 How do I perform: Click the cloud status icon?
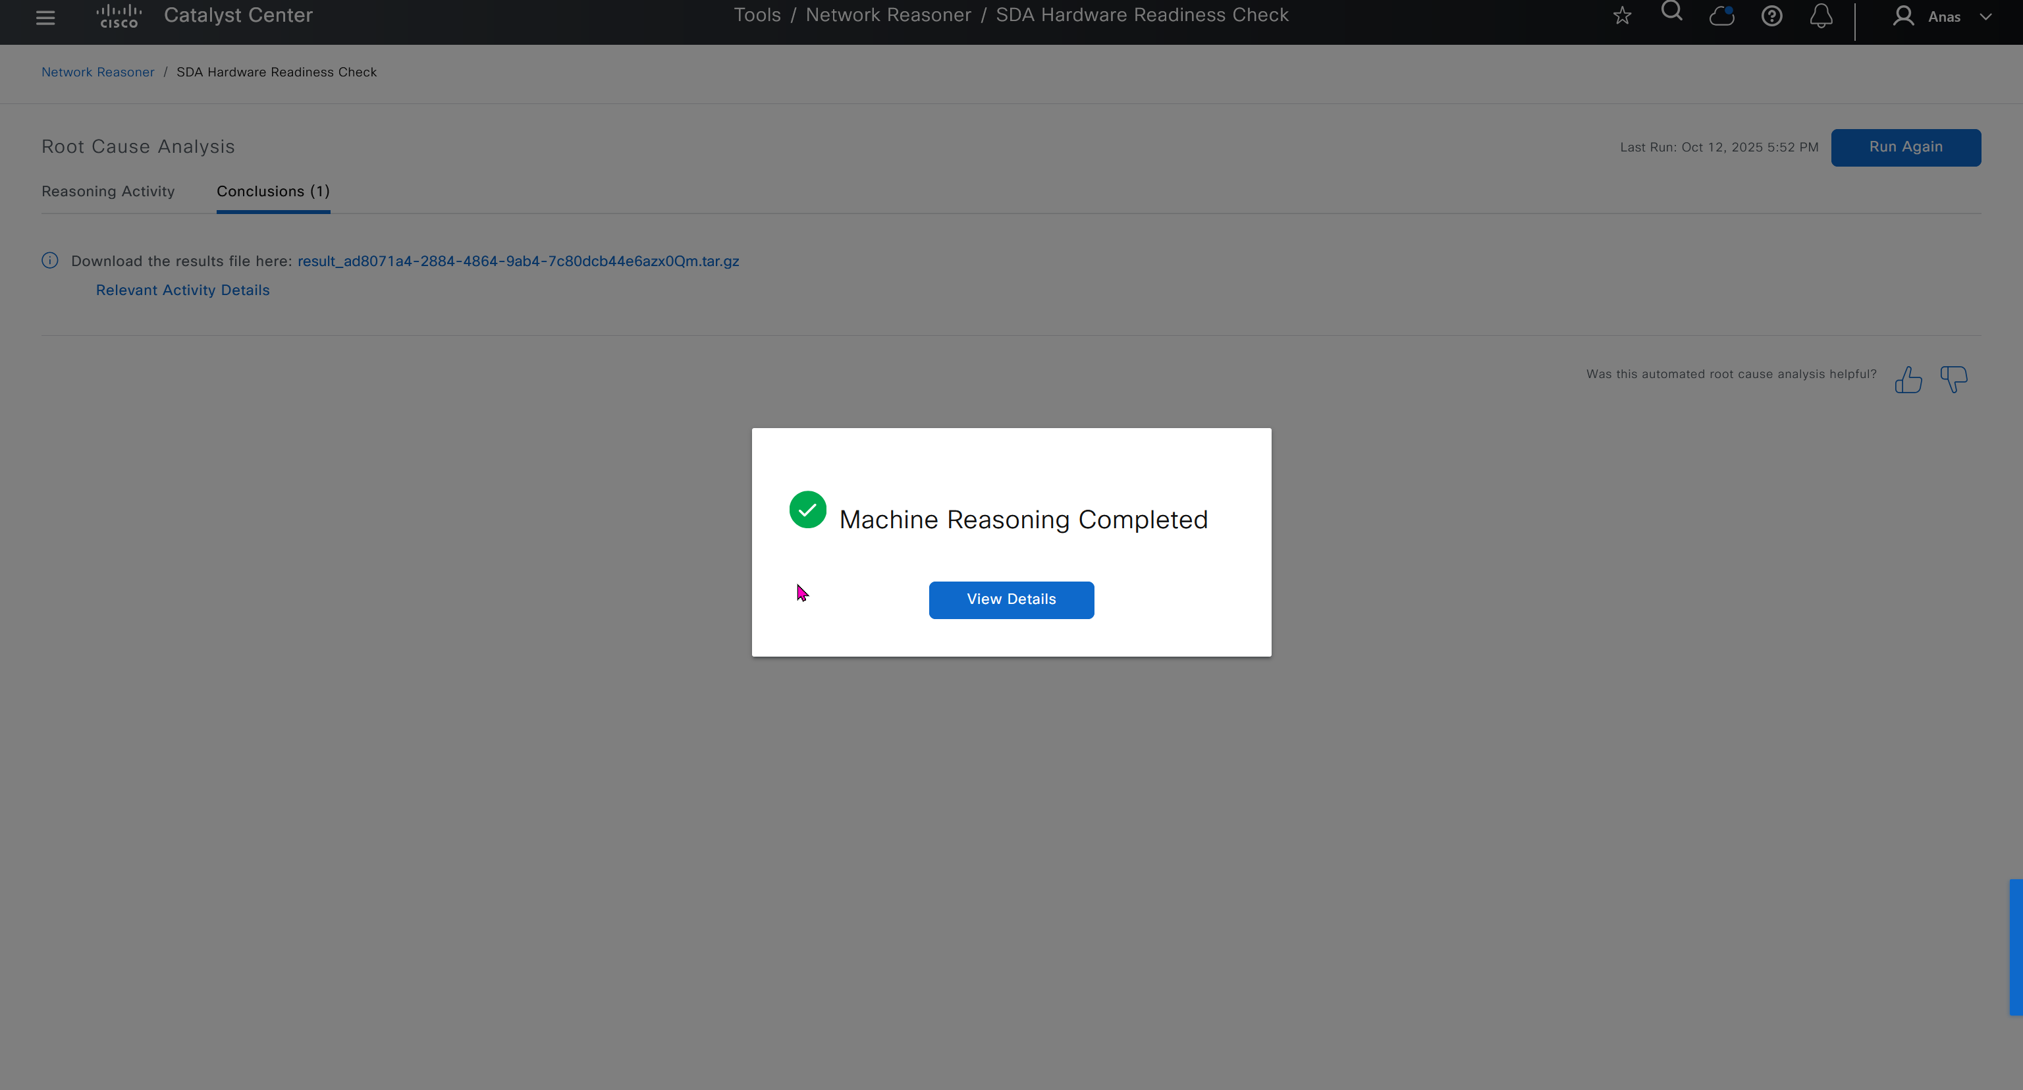click(x=1721, y=16)
